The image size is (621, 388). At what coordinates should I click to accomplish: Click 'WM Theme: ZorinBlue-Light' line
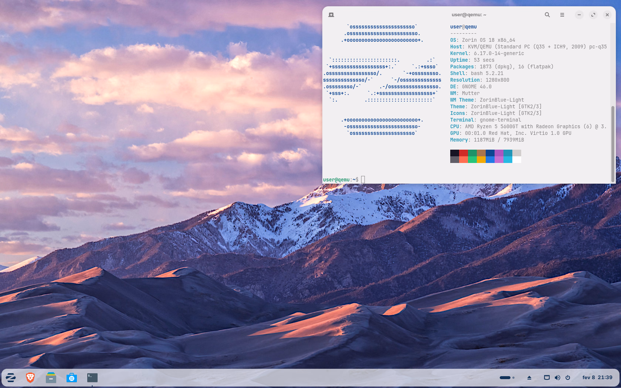[x=487, y=100]
